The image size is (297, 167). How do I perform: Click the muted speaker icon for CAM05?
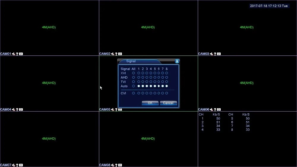click(x=113, y=109)
